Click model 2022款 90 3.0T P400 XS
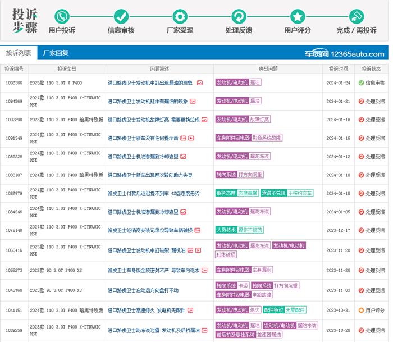Viewport: 393px width, 342px height. point(56,270)
